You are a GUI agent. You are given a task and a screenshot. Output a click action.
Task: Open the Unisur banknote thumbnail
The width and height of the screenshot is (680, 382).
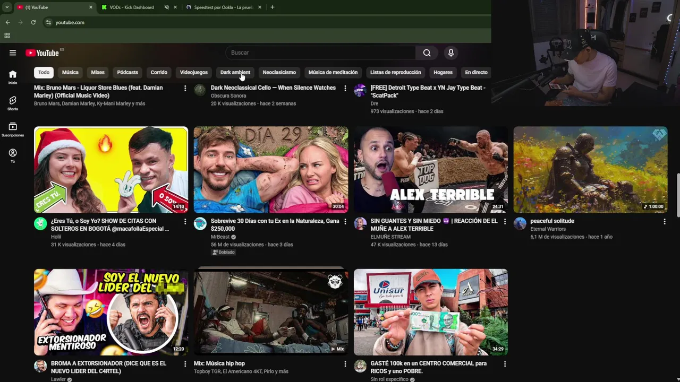(431, 312)
